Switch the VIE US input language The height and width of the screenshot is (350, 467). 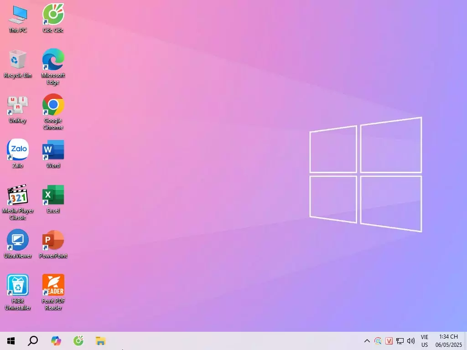(x=425, y=341)
